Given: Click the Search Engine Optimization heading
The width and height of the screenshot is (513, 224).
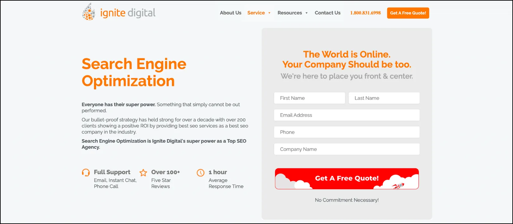Looking at the screenshot, I should 134,72.
